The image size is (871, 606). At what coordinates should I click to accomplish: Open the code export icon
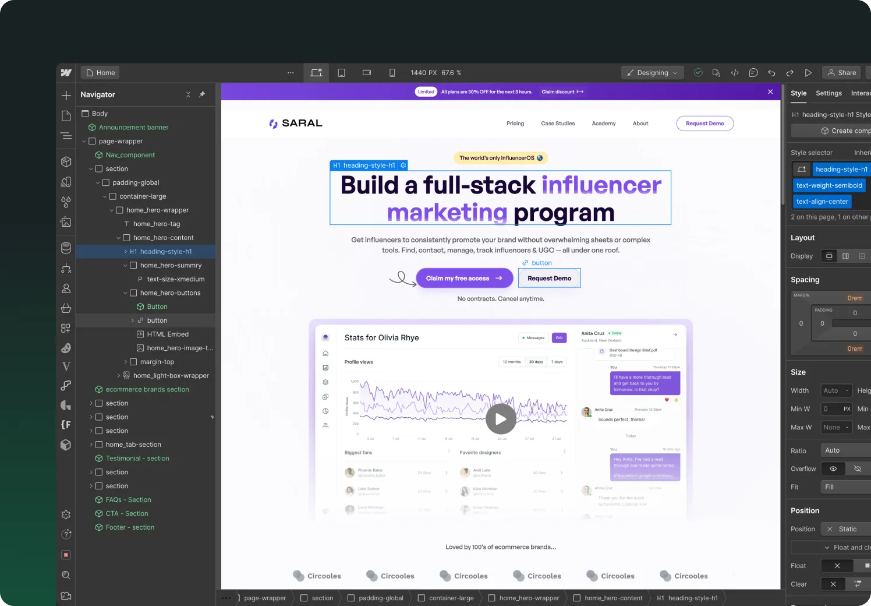(735, 73)
